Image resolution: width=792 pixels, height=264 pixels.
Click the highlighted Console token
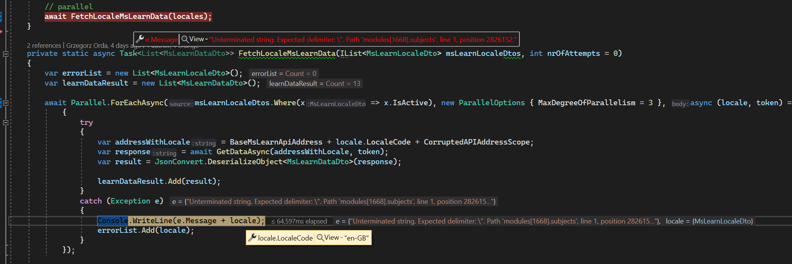[113, 220]
